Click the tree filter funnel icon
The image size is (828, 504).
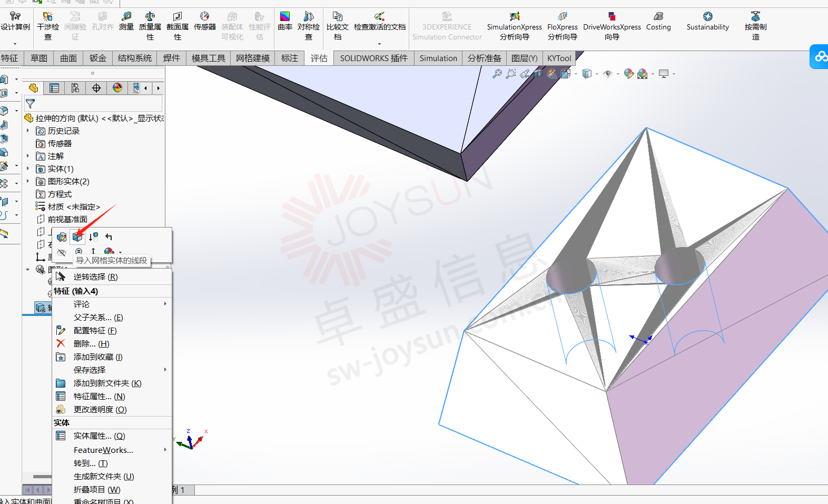31,104
